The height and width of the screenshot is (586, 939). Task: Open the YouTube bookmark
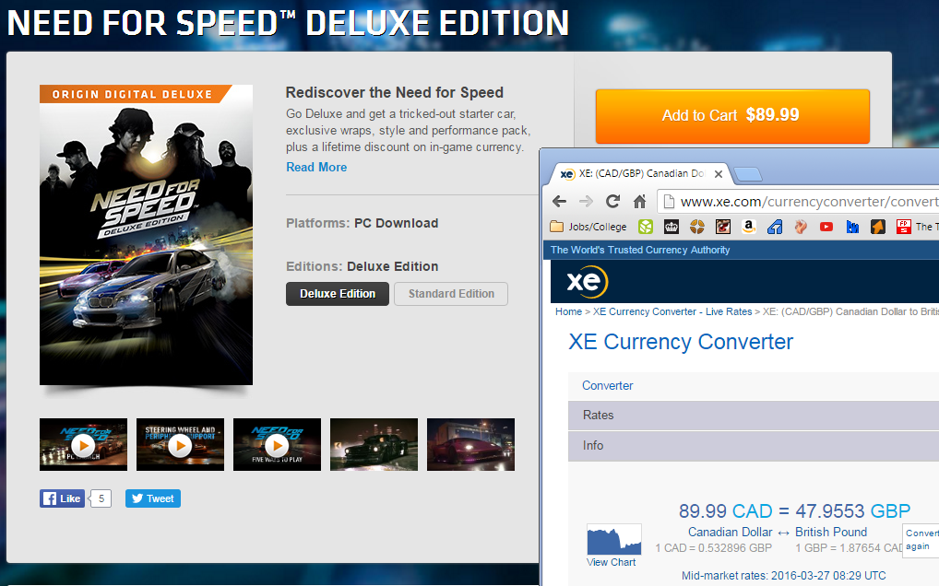point(826,227)
